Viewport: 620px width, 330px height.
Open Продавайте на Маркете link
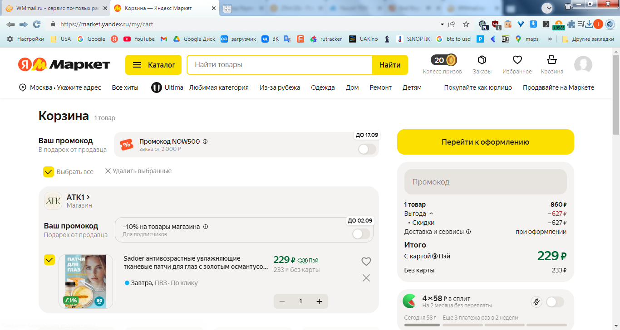pos(558,87)
